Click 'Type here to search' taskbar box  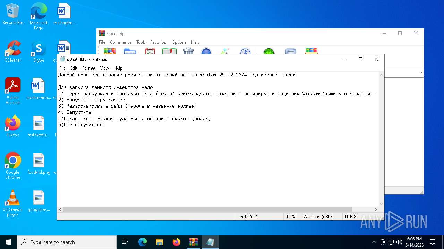pos(67,242)
